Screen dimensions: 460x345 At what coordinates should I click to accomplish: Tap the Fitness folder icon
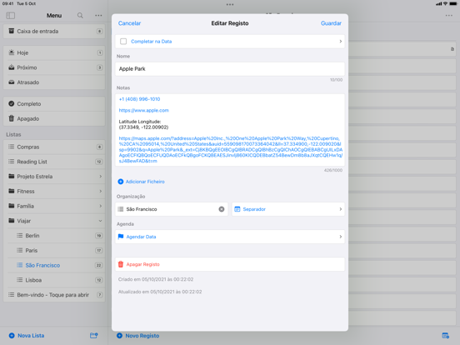pyautogui.click(x=11, y=191)
